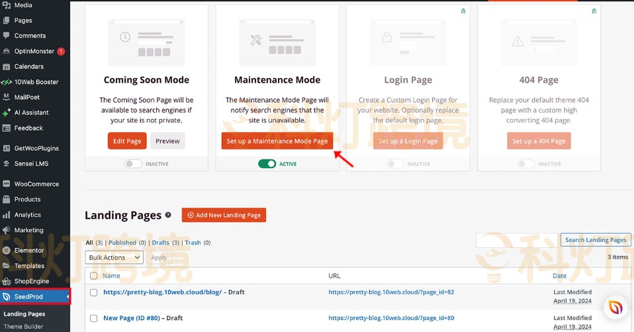Check the select-all checkbox beside Name
Viewport: 634px width, 332px height.
tap(94, 276)
